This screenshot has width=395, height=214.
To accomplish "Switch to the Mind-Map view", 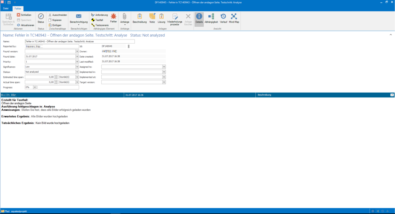I will coord(234,17).
